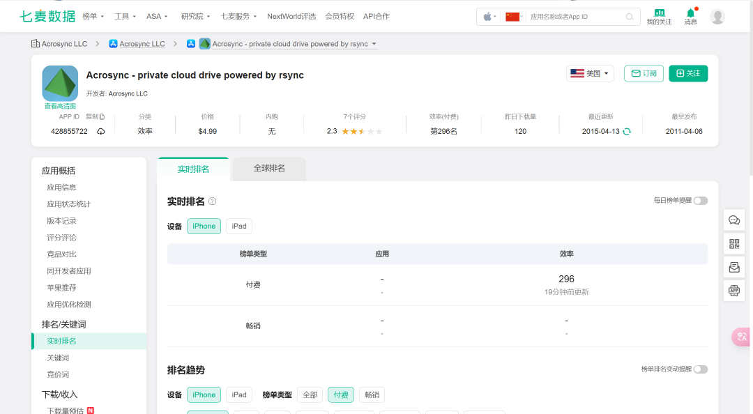Open the QR code floating icon
Image resolution: width=753 pixels, height=414 pixels.
(734, 244)
